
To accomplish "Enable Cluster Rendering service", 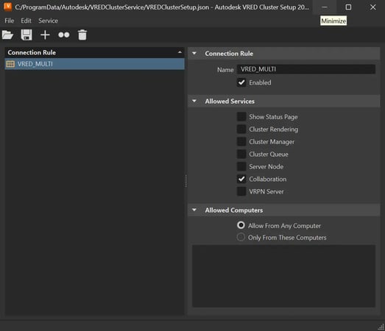I will tap(241, 129).
